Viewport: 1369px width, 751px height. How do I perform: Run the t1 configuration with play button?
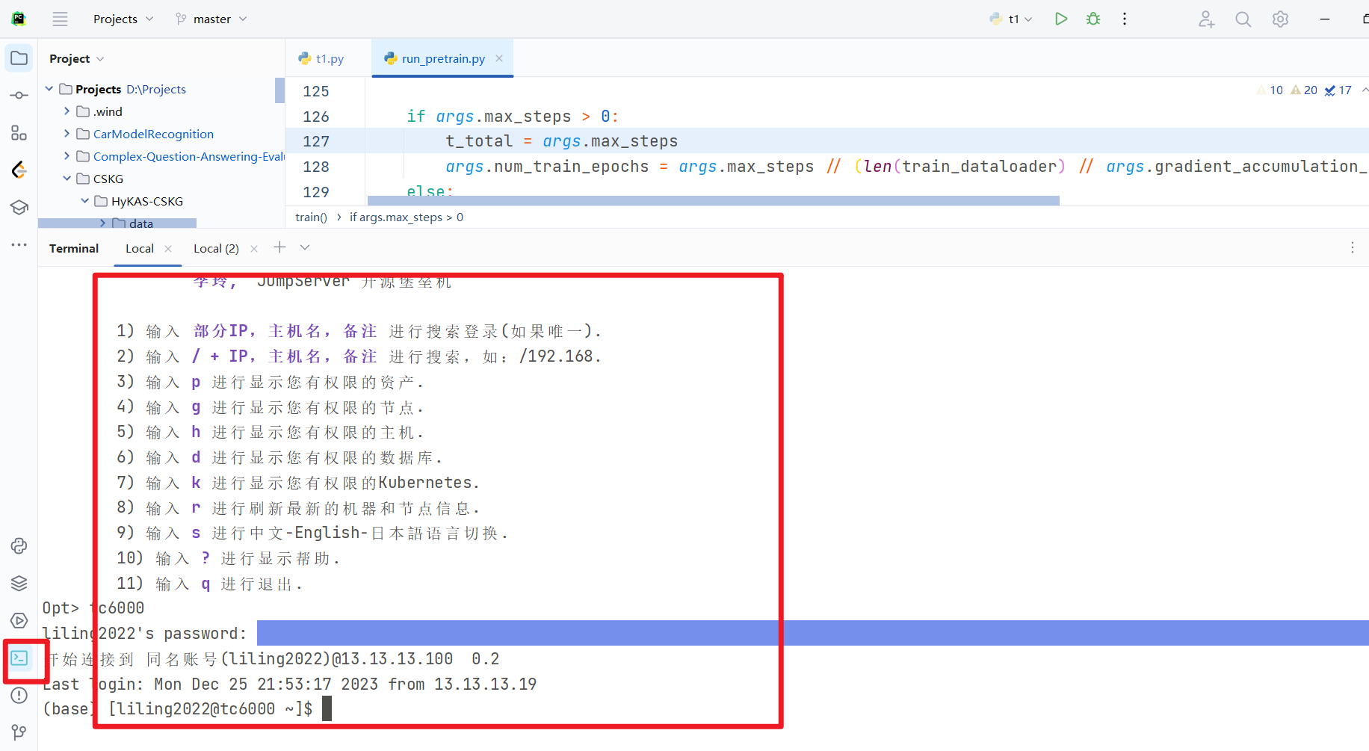pos(1060,19)
